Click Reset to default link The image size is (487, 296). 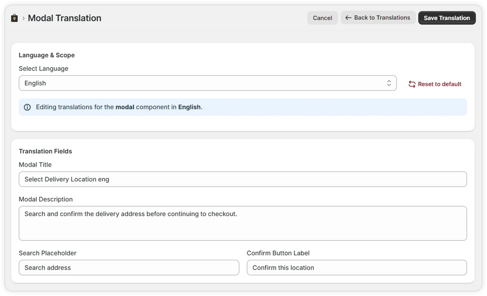coord(435,84)
